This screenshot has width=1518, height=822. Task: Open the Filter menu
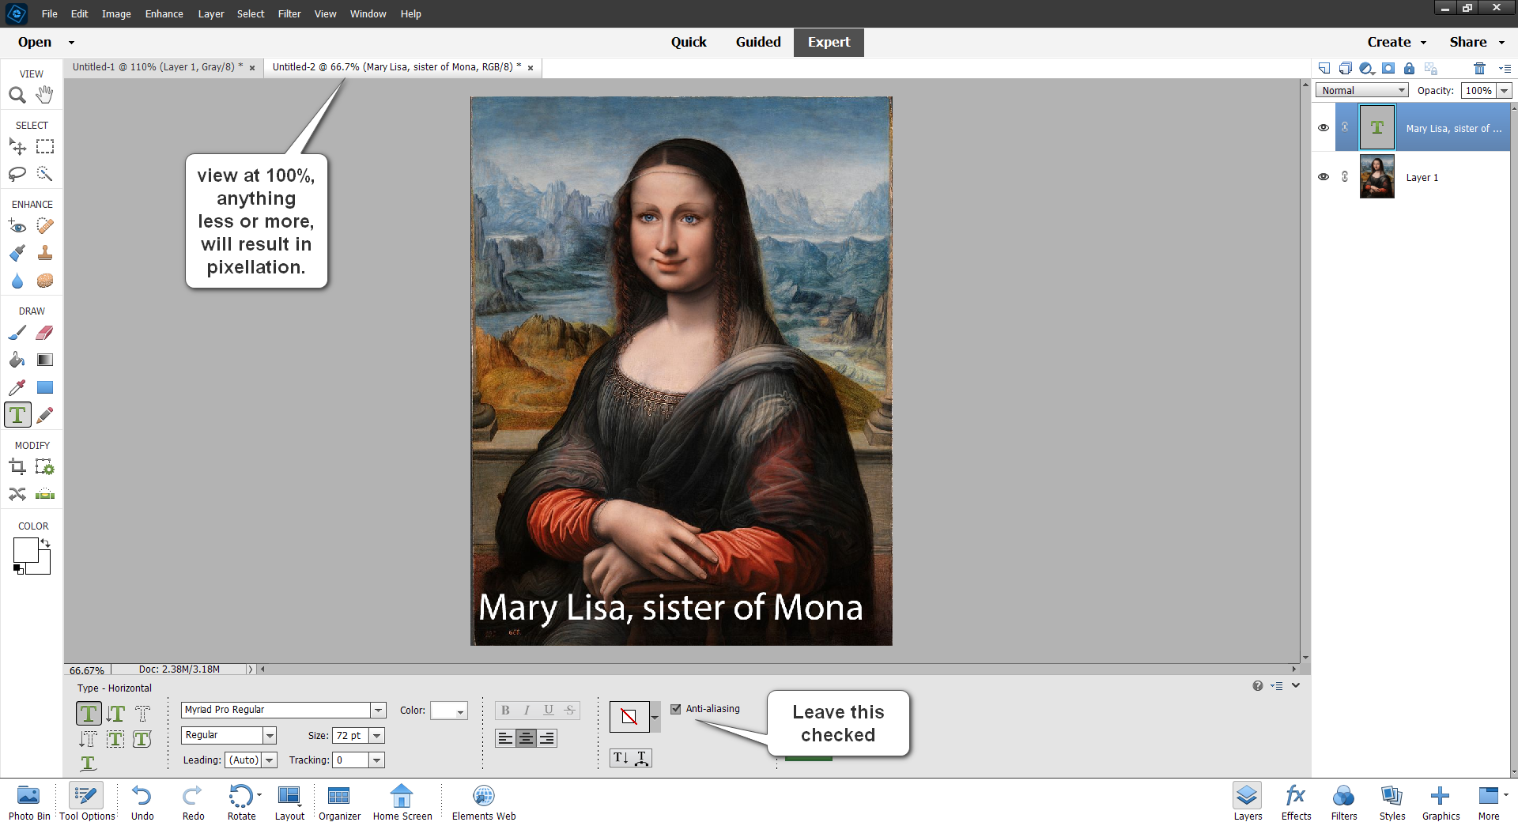[289, 13]
